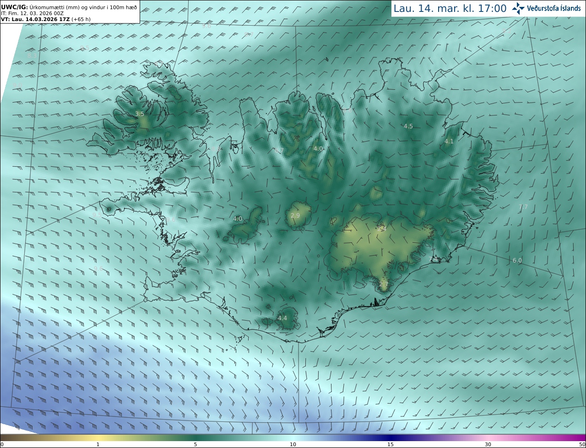Click the '50' tick on the color scale

pyautogui.click(x=582, y=444)
